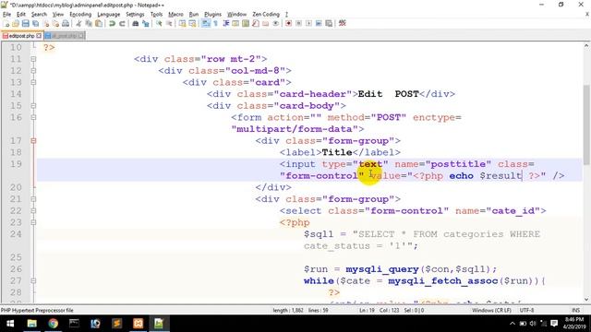Open Windows Start menu
The height and width of the screenshot is (332, 591).
click(10, 324)
